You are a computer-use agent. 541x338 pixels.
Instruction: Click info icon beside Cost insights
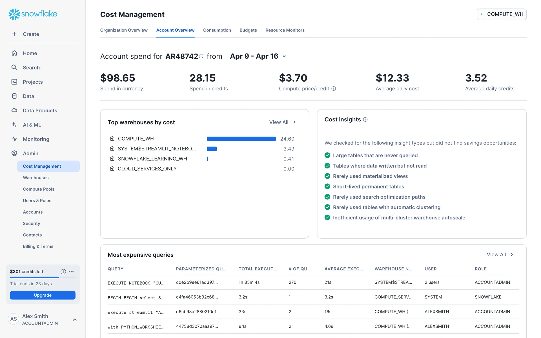pos(365,119)
